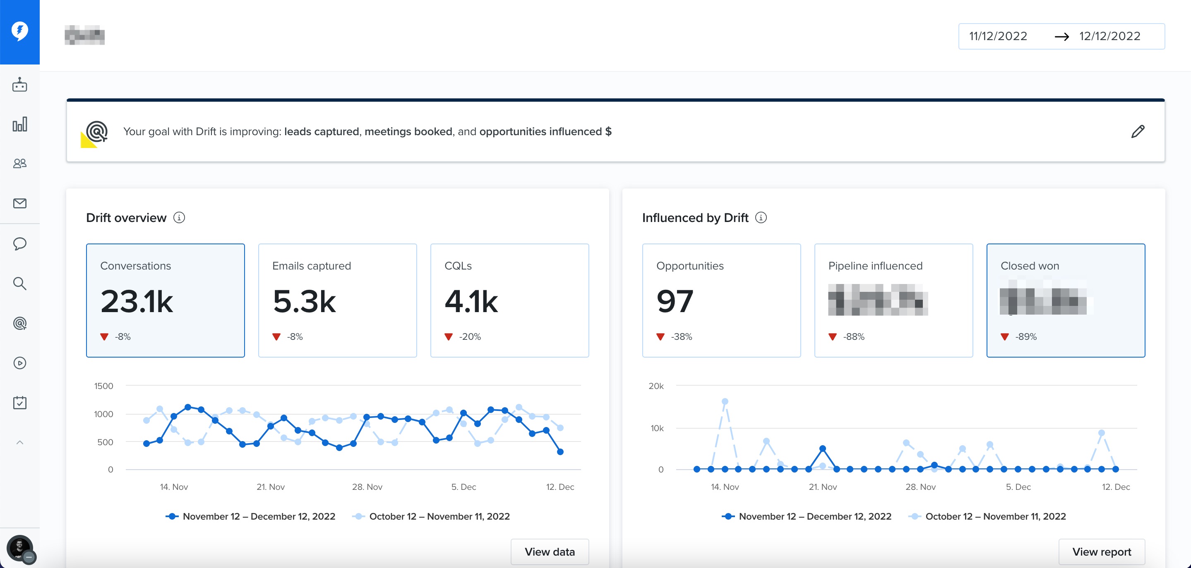Viewport: 1191px width, 568px height.
Task: Select the Conversations metric card
Action: click(166, 300)
